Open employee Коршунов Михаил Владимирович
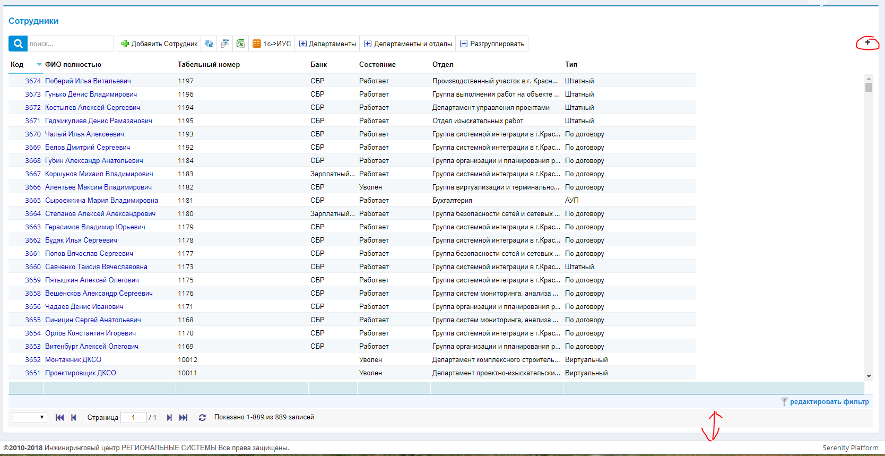Screen dimensions: 885x456 click(99, 174)
